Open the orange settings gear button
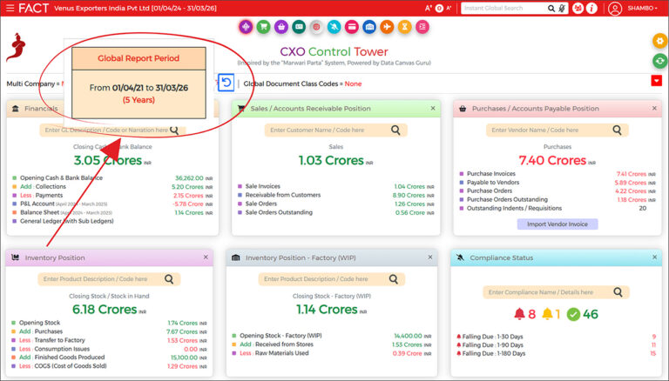This screenshot has width=669, height=381. 659,42
